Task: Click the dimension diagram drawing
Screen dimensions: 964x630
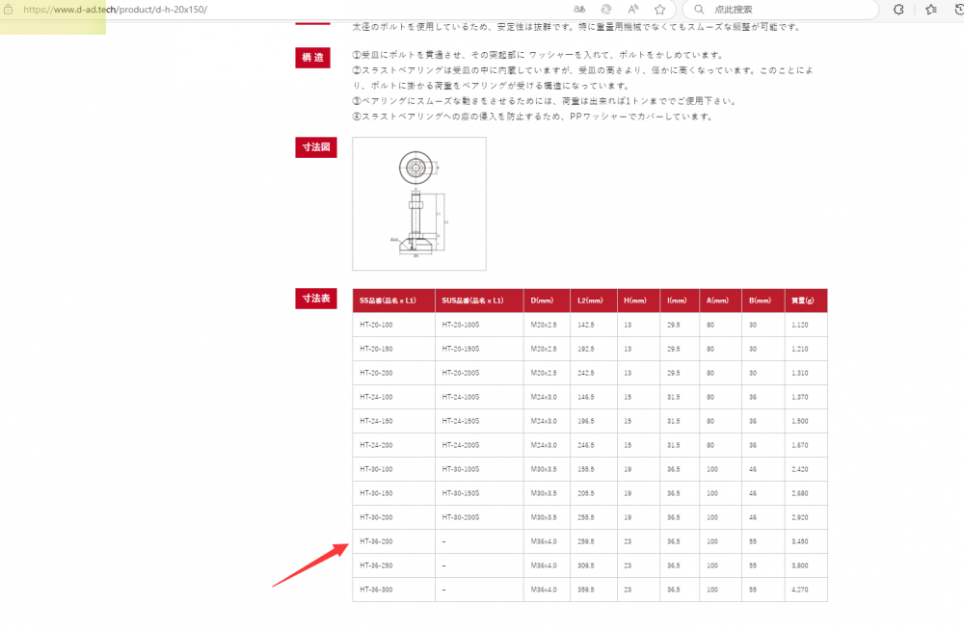Action: pos(419,202)
